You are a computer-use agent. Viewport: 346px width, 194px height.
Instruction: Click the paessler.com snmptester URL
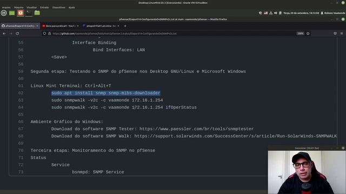tap(197, 129)
